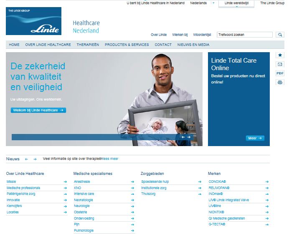
Task: Click the Veel informatie news headline
Action: [73, 159]
